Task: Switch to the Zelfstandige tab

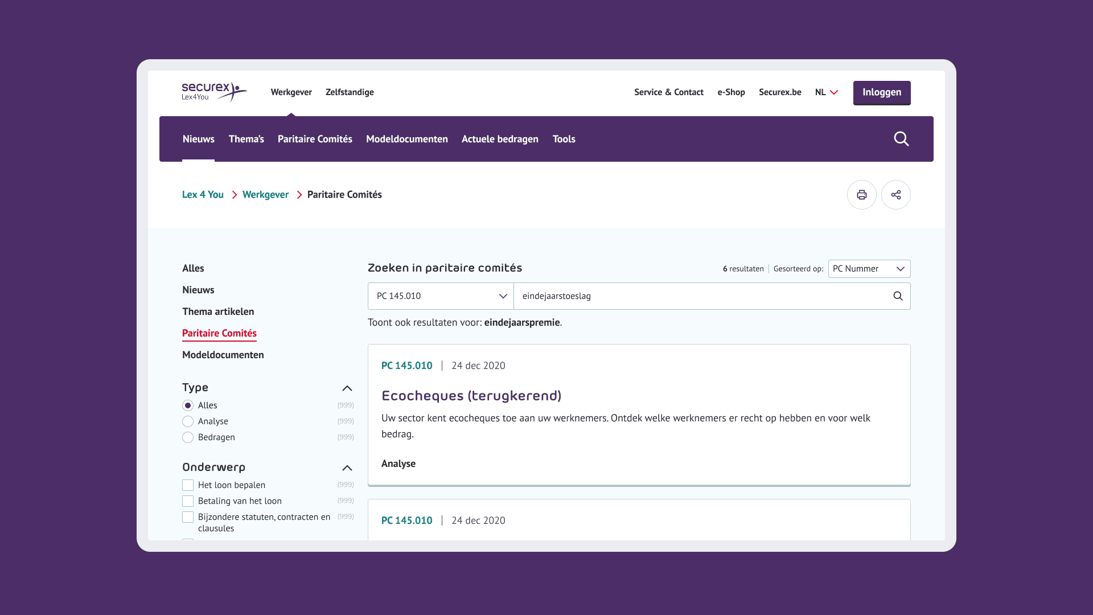Action: pyautogui.click(x=350, y=92)
